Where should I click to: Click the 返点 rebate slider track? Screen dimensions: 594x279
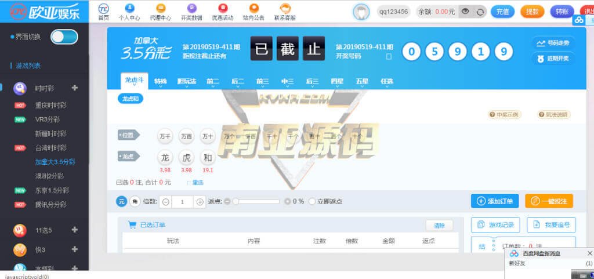pos(255,201)
